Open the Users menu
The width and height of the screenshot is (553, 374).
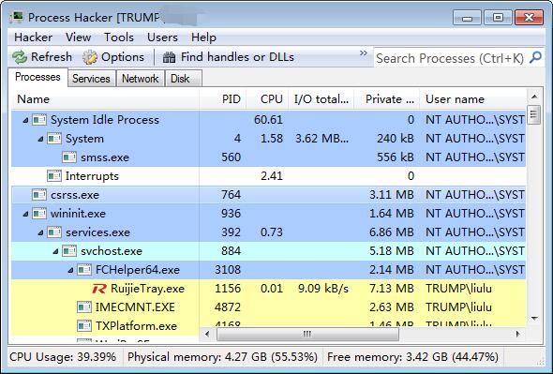162,37
